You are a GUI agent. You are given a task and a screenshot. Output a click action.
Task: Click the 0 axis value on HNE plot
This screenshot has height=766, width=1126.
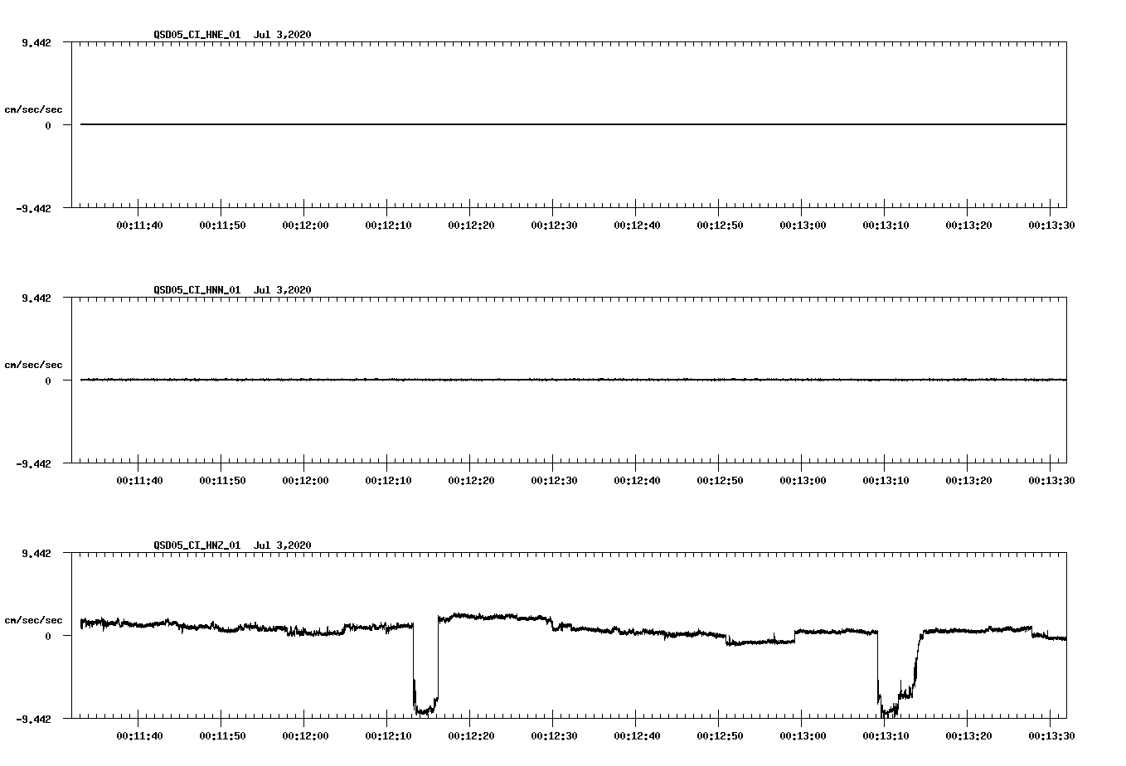[x=48, y=125]
